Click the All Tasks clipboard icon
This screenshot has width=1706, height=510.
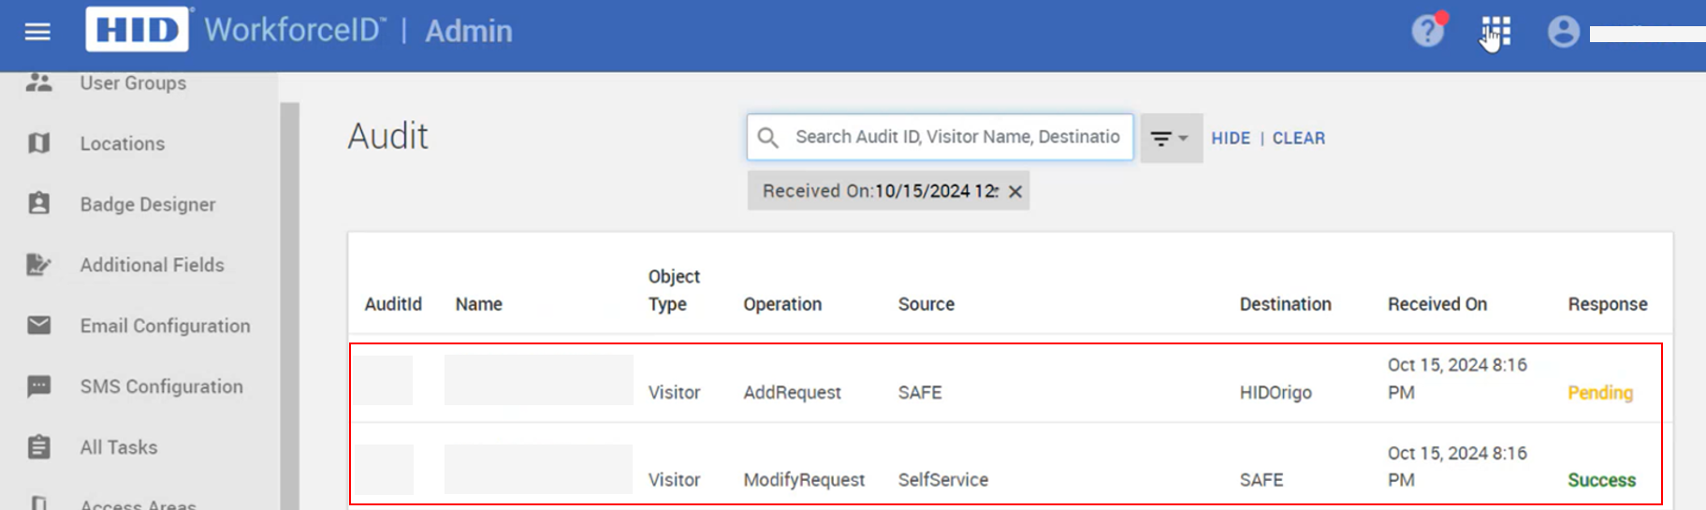(x=39, y=447)
